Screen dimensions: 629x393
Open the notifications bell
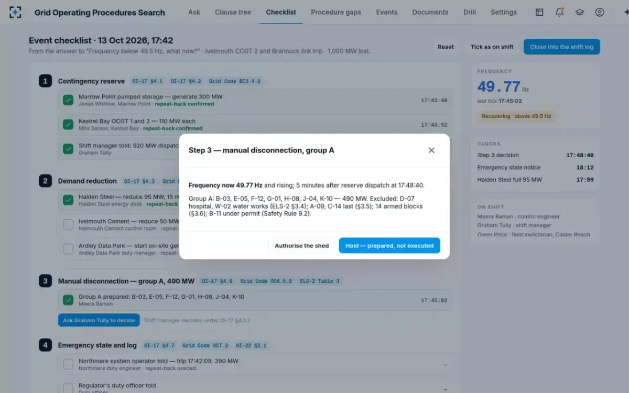[559, 12]
